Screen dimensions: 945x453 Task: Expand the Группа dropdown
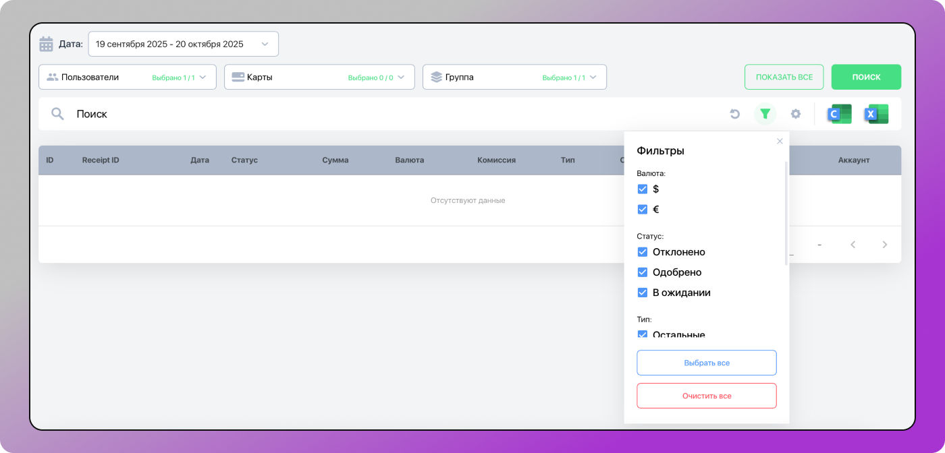click(514, 77)
